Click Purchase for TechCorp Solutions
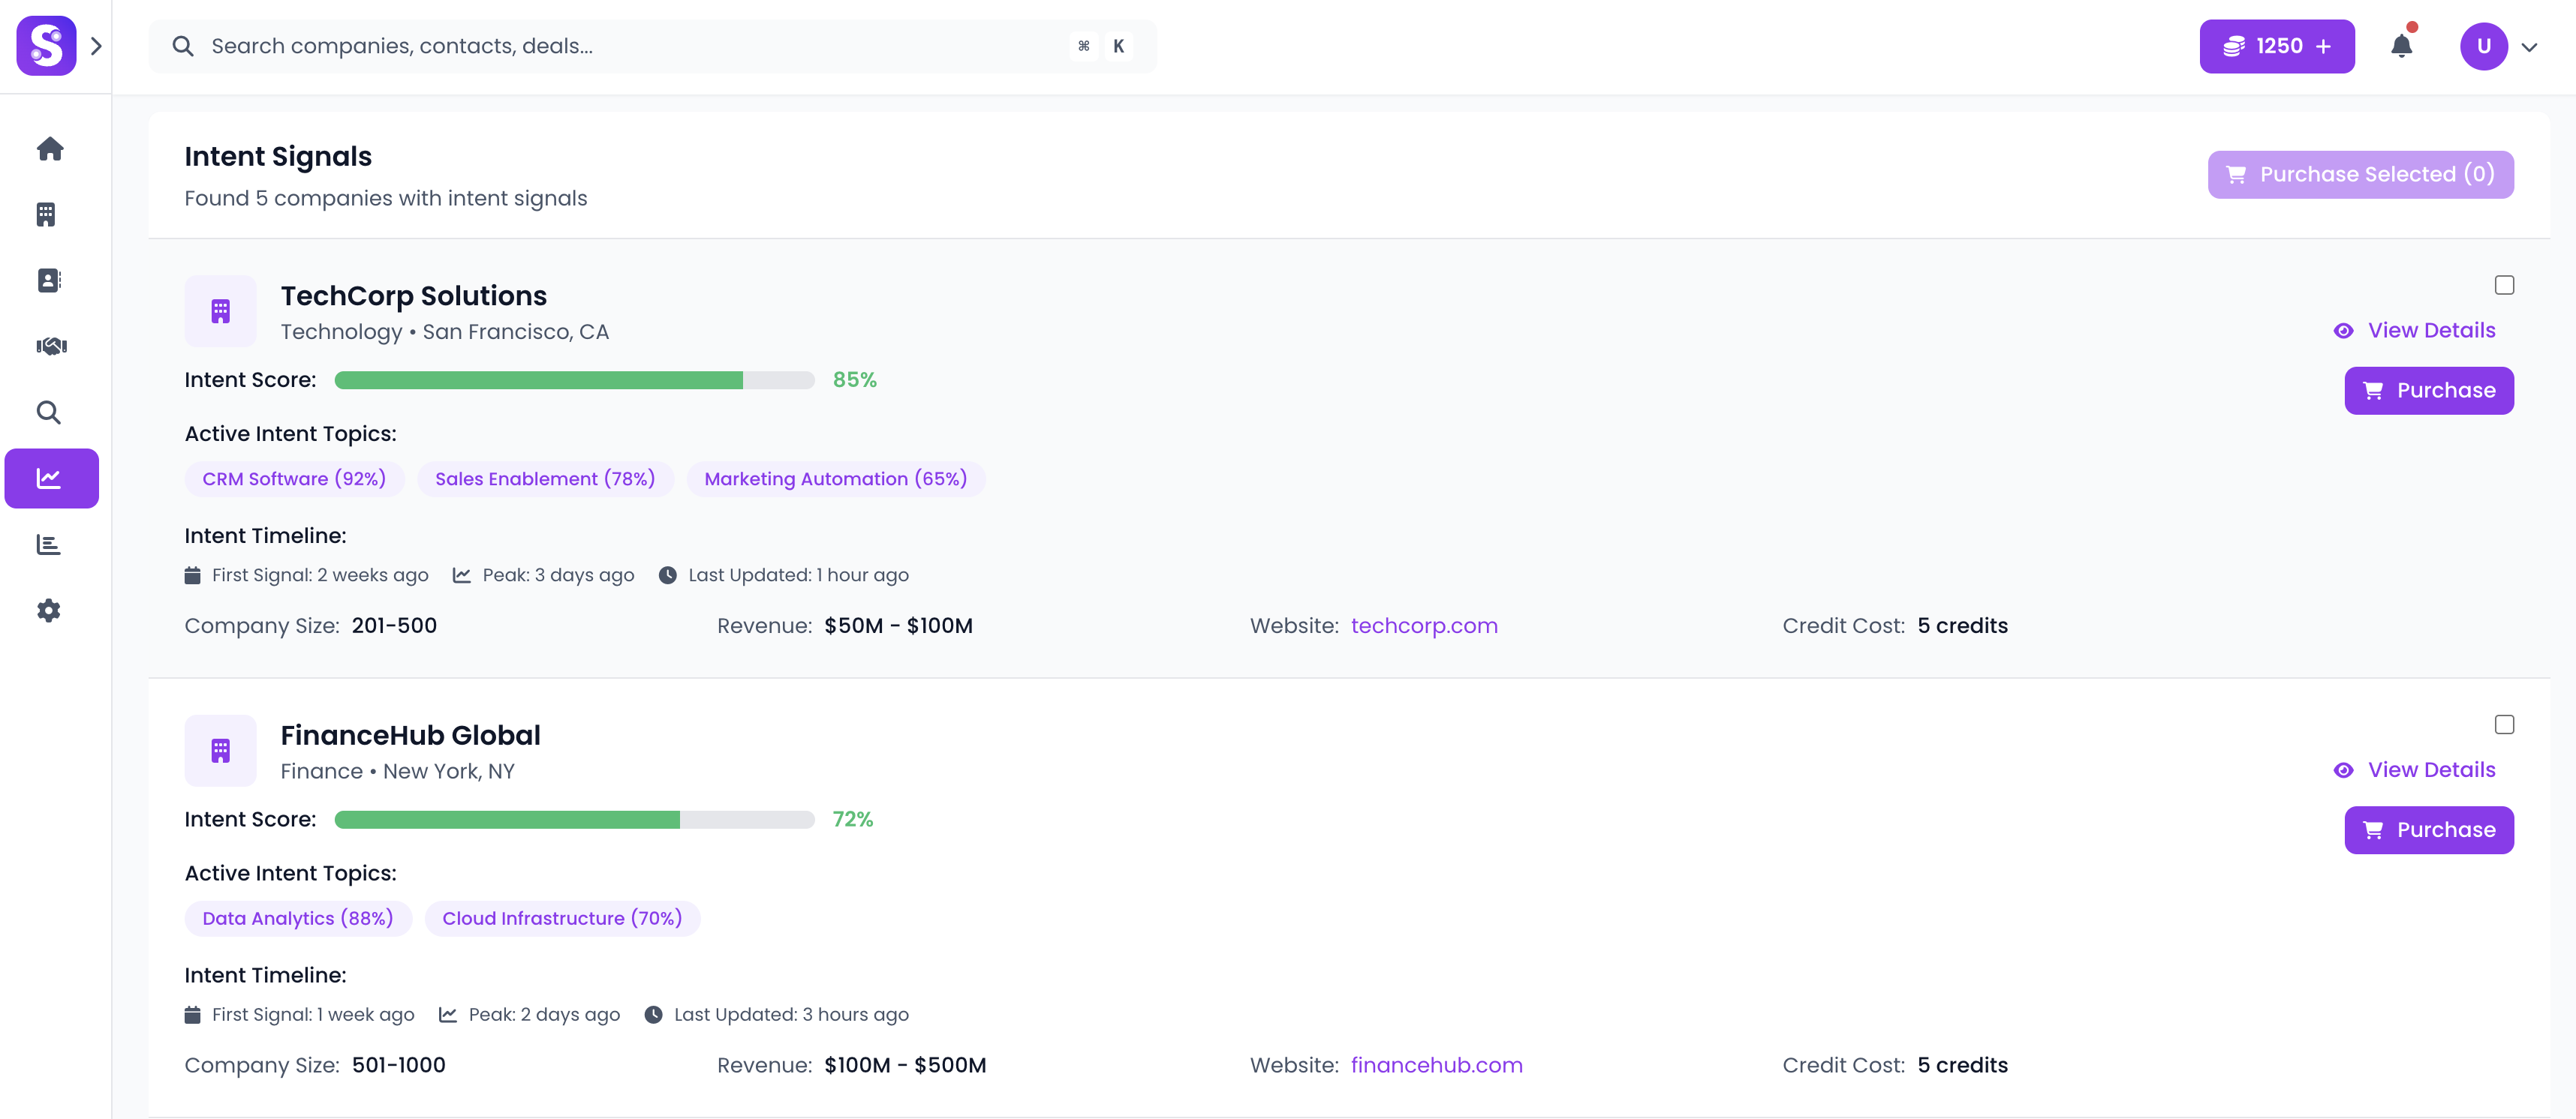Viewport: 2576px width, 1119px height. pyautogui.click(x=2429, y=391)
